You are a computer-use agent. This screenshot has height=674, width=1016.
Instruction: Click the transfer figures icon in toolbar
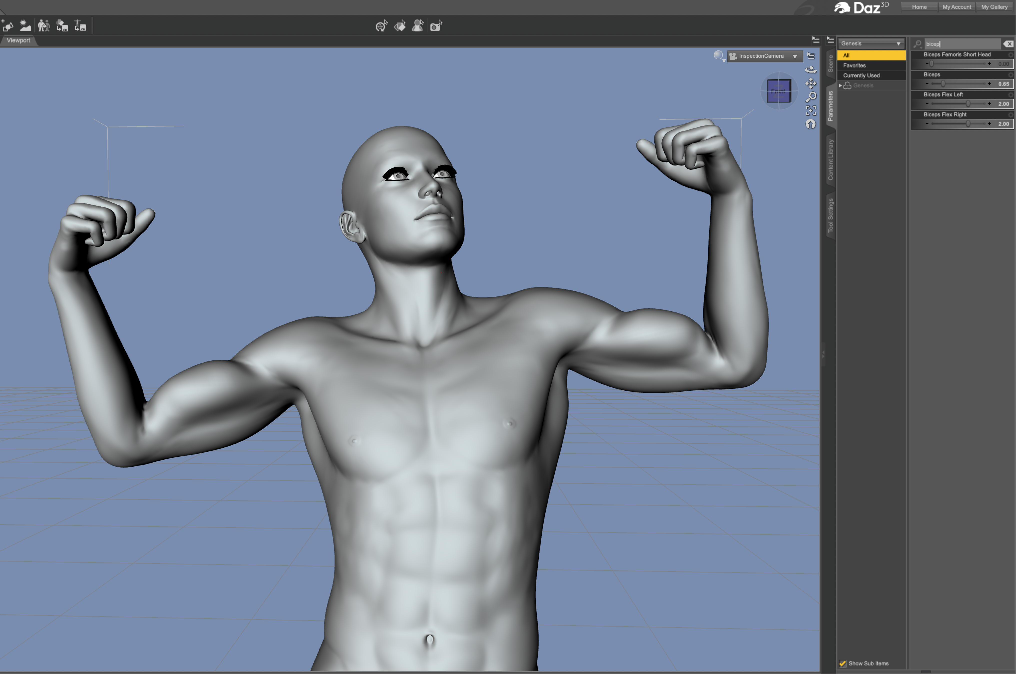pos(43,26)
